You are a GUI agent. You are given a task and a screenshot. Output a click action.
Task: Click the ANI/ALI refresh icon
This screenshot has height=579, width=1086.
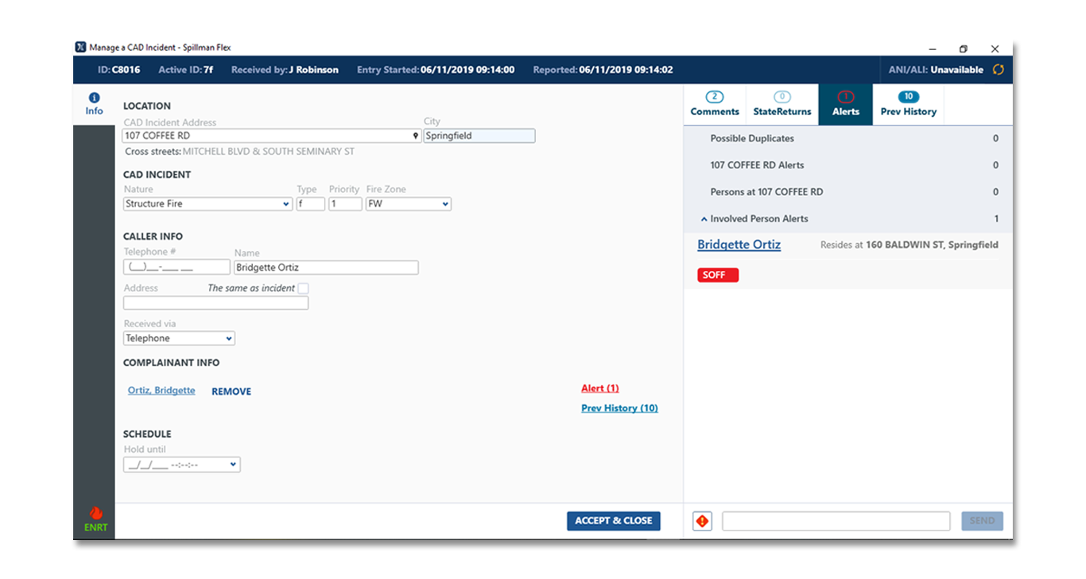tap(999, 70)
